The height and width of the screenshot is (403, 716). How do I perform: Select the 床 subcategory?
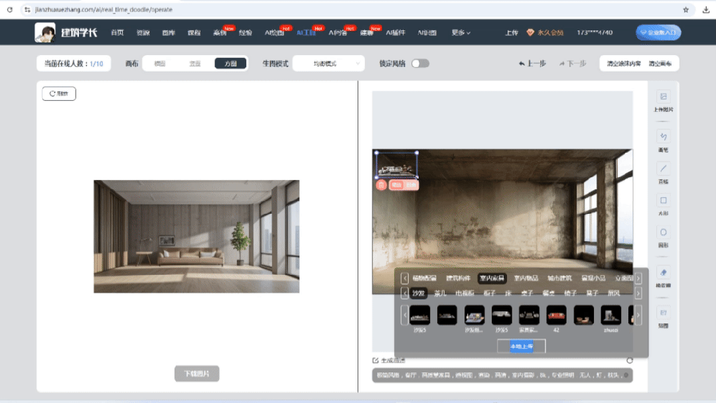tap(508, 293)
